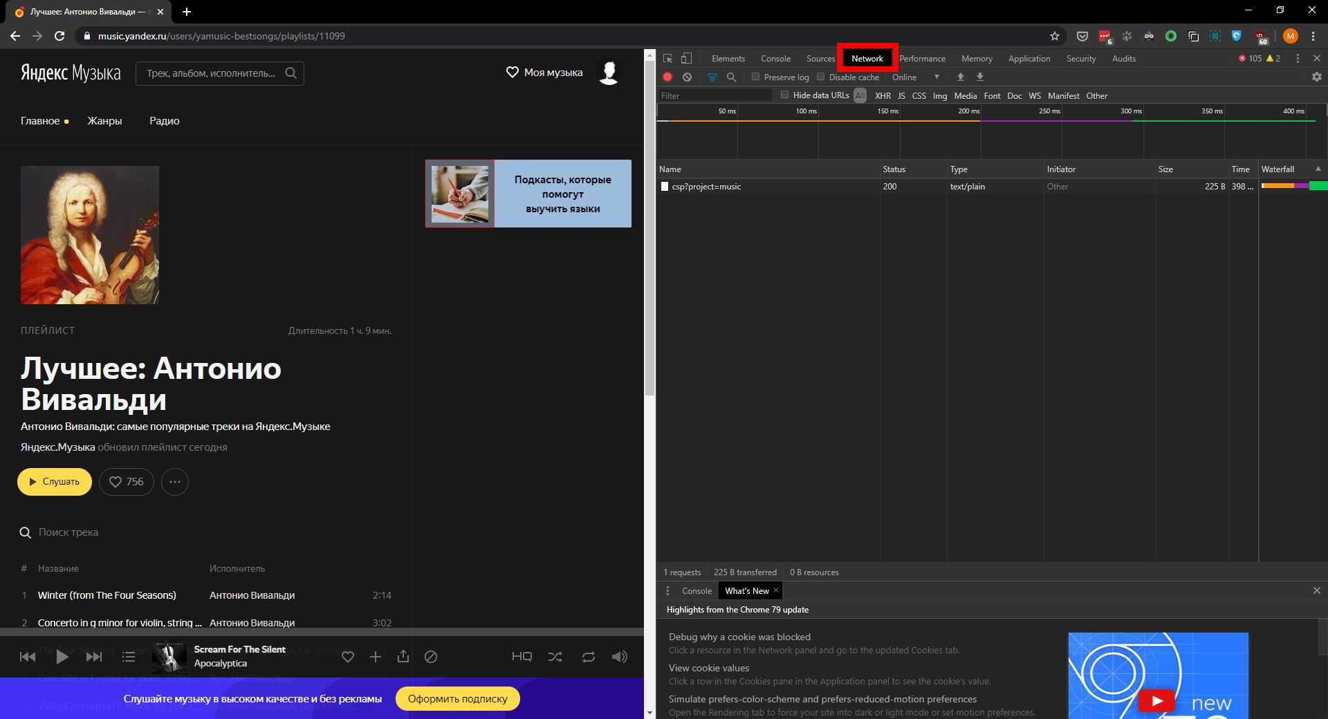Stop recording the network log

coord(667,77)
